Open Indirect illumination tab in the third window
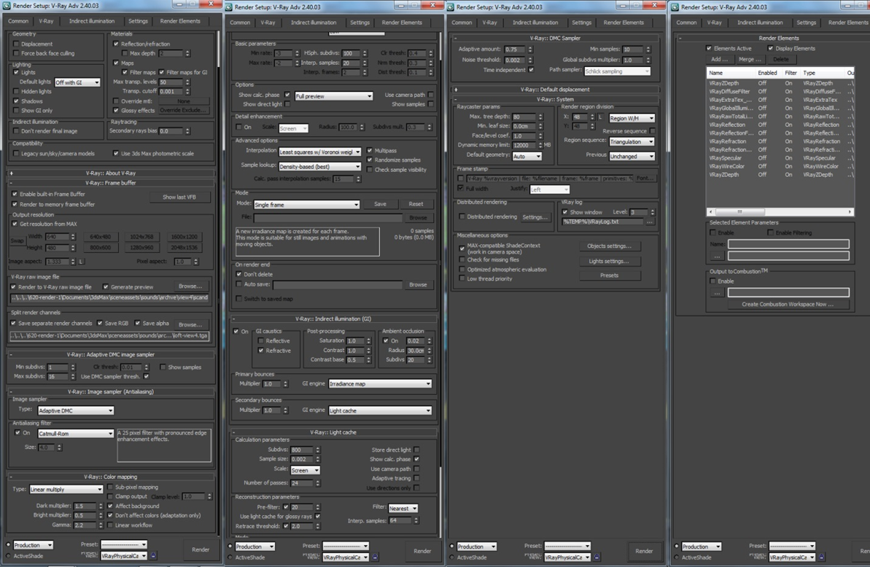 [x=535, y=23]
